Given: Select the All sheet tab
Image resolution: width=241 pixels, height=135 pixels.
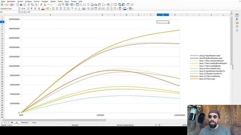Looking at the screenshot, I should [17, 123].
